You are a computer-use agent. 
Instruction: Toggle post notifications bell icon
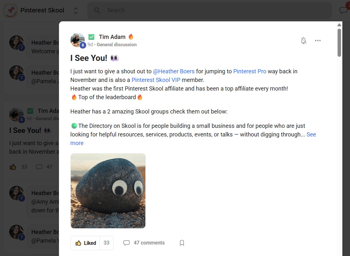pyautogui.click(x=303, y=40)
